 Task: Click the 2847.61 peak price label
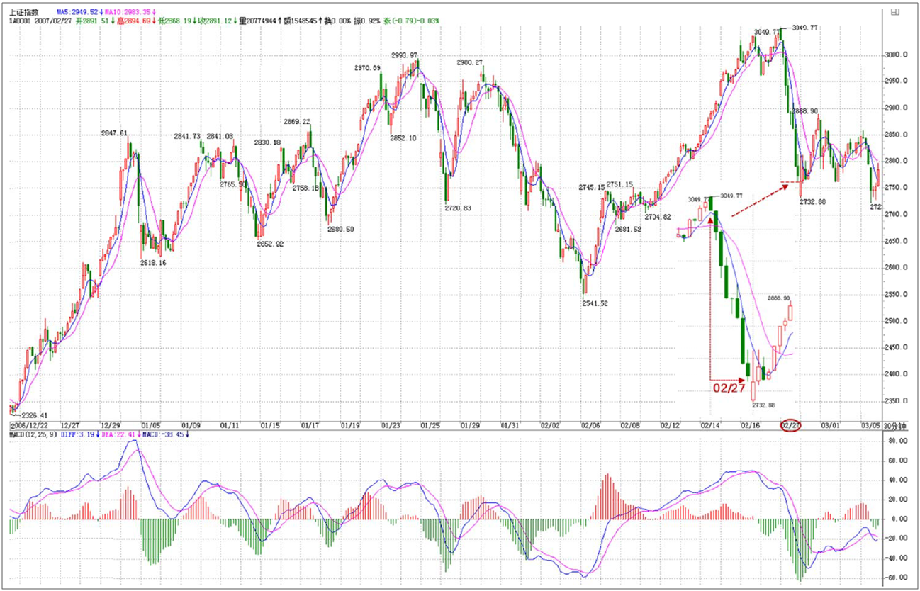pos(114,133)
